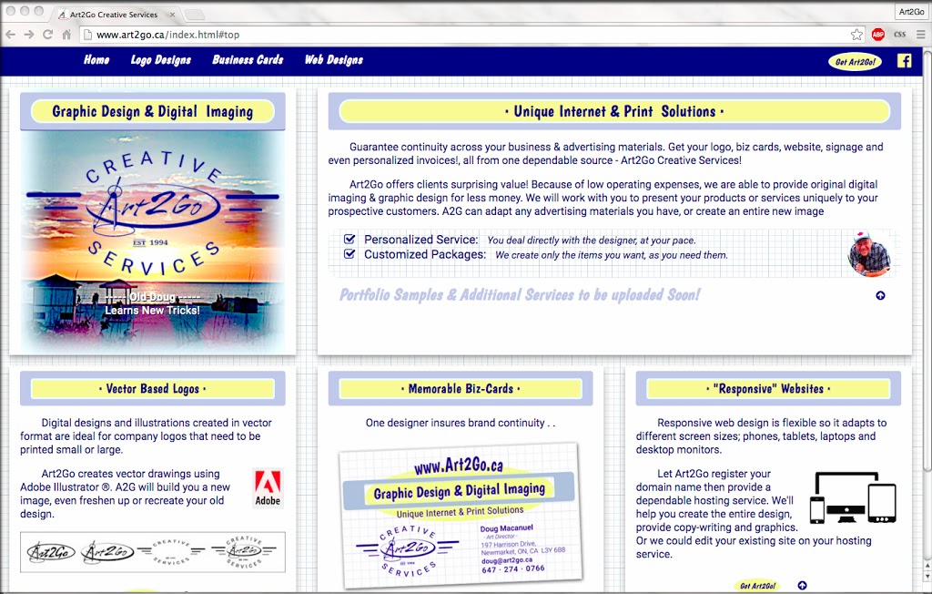The width and height of the screenshot is (932, 594).
Task: Click the Art2Go profile button in the window corner
Action: pos(911,11)
